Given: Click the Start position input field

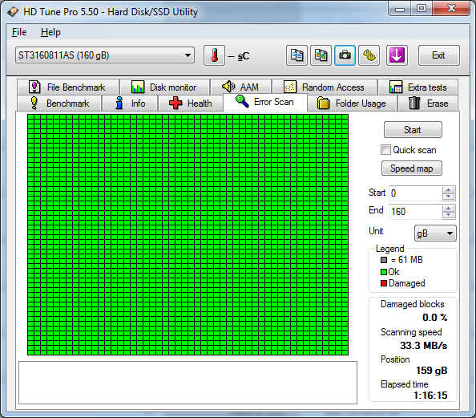Looking at the screenshot, I should click(415, 193).
